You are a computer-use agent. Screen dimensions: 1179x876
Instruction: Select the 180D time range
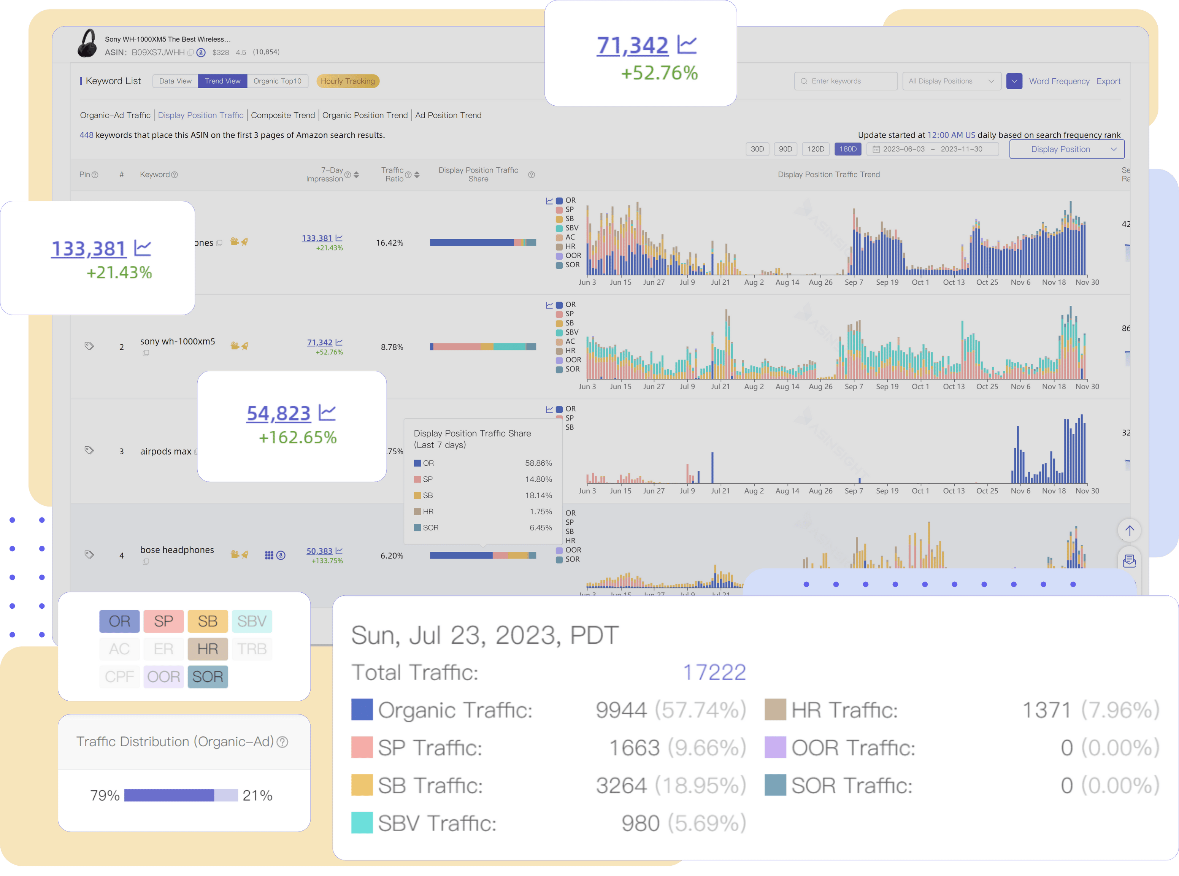coord(848,149)
